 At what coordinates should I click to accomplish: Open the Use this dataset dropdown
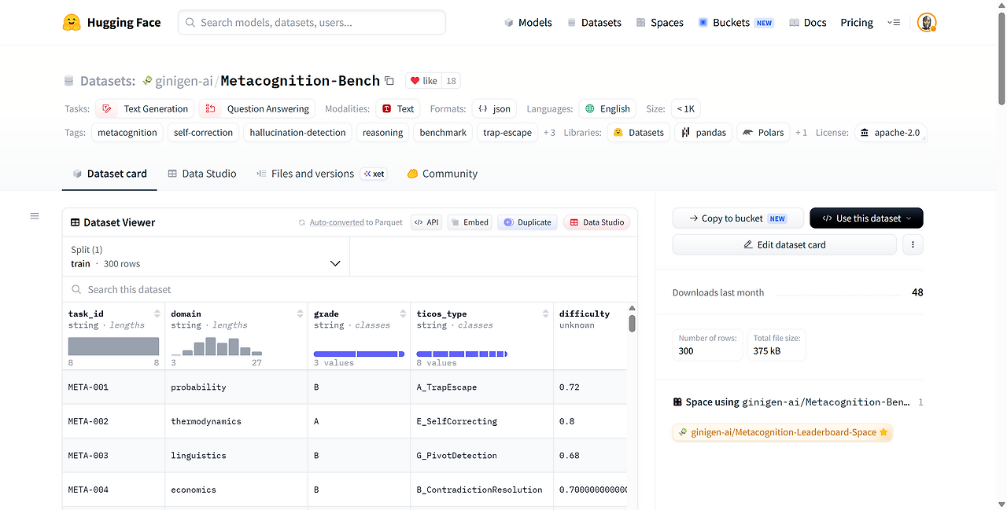(x=866, y=218)
